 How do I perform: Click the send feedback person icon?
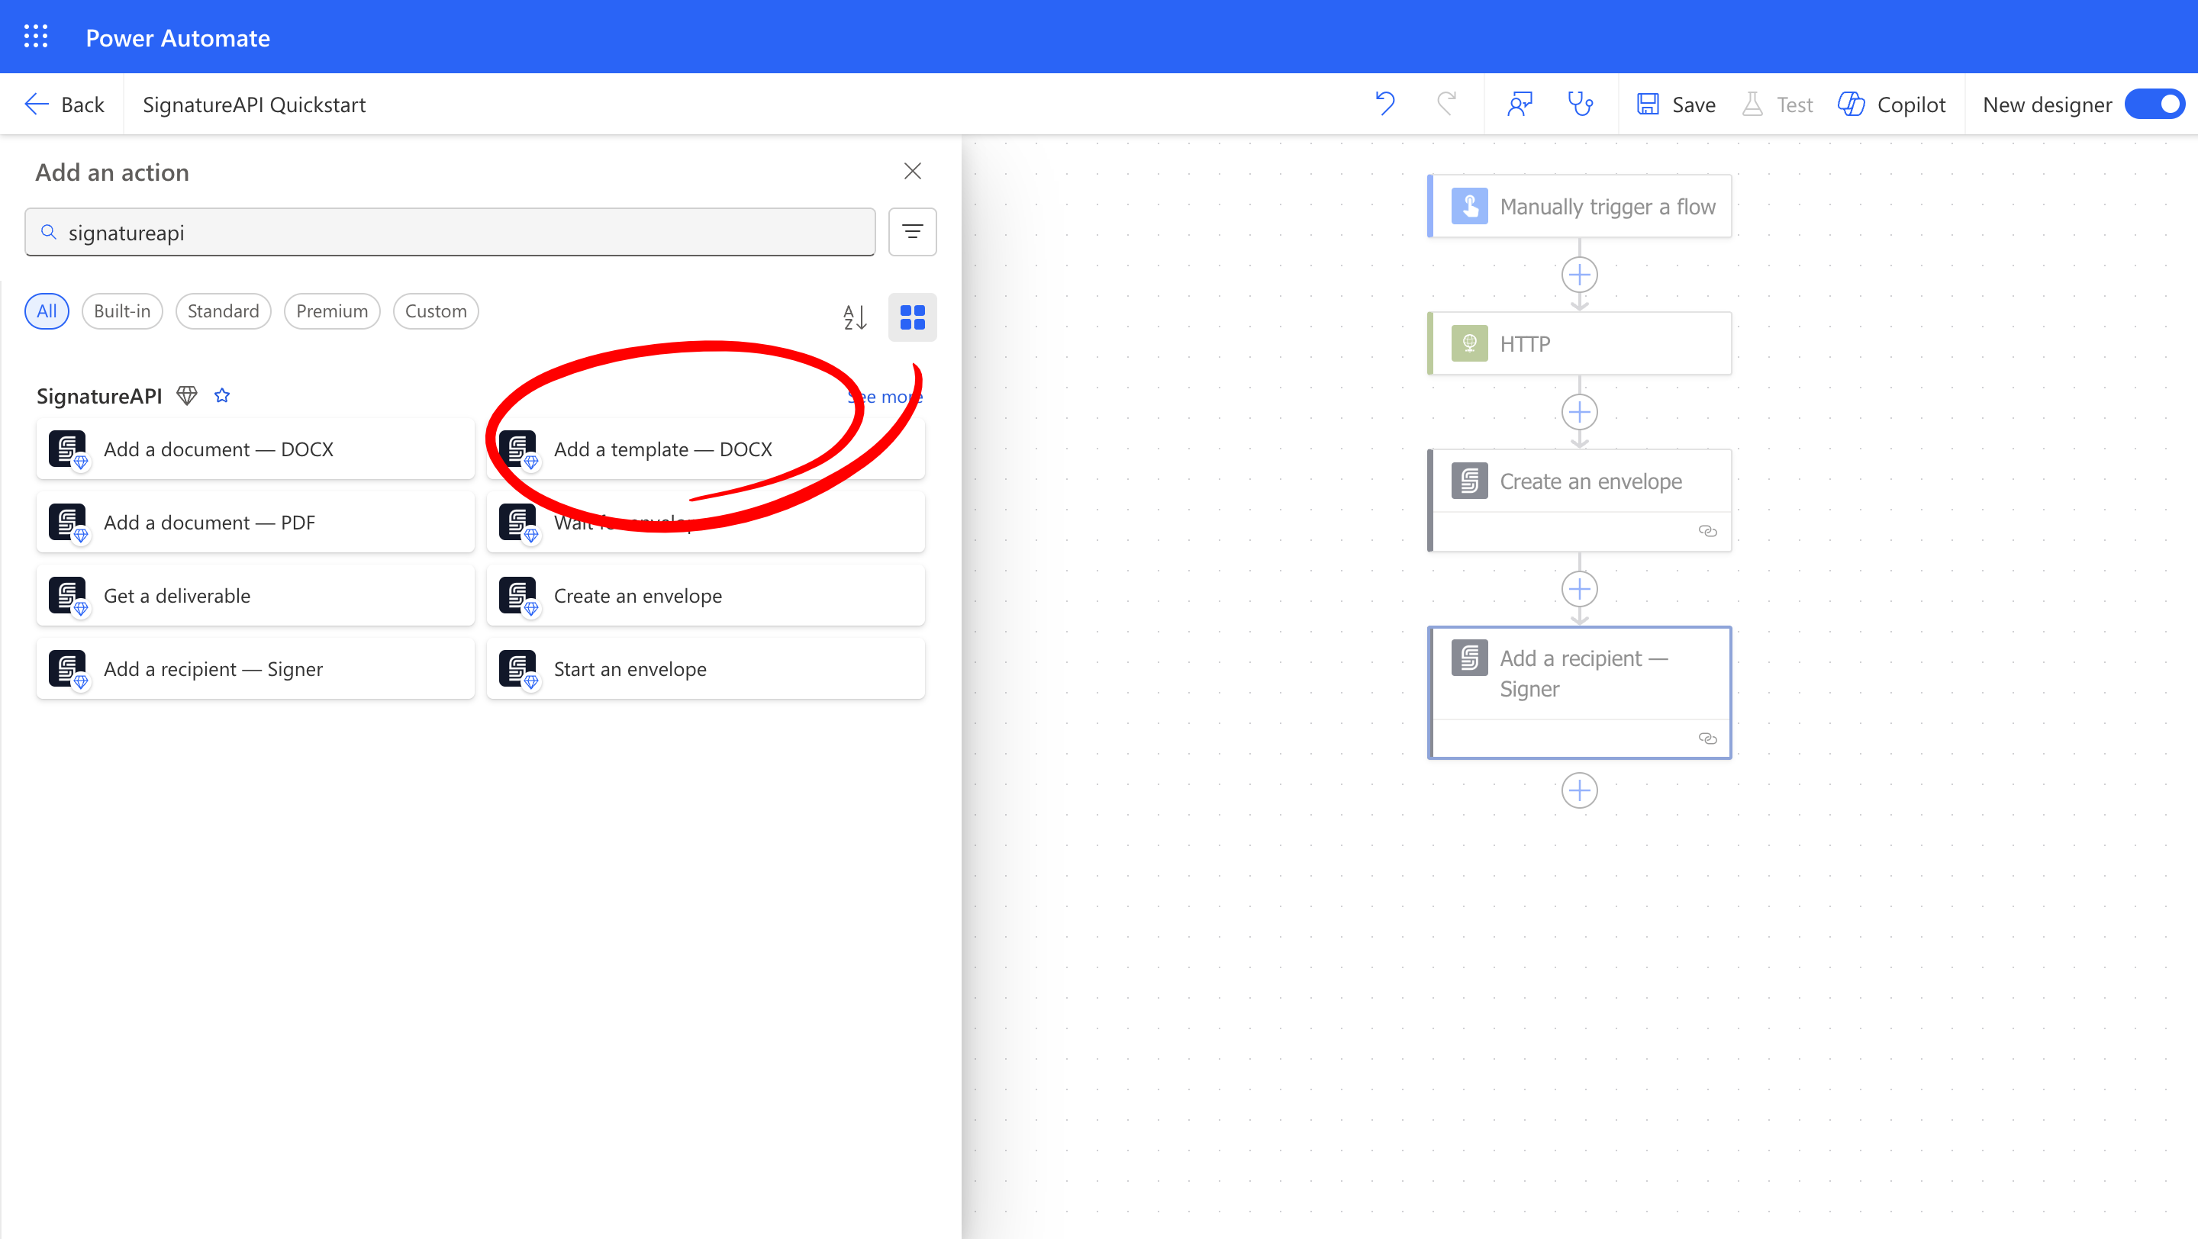tap(1520, 104)
